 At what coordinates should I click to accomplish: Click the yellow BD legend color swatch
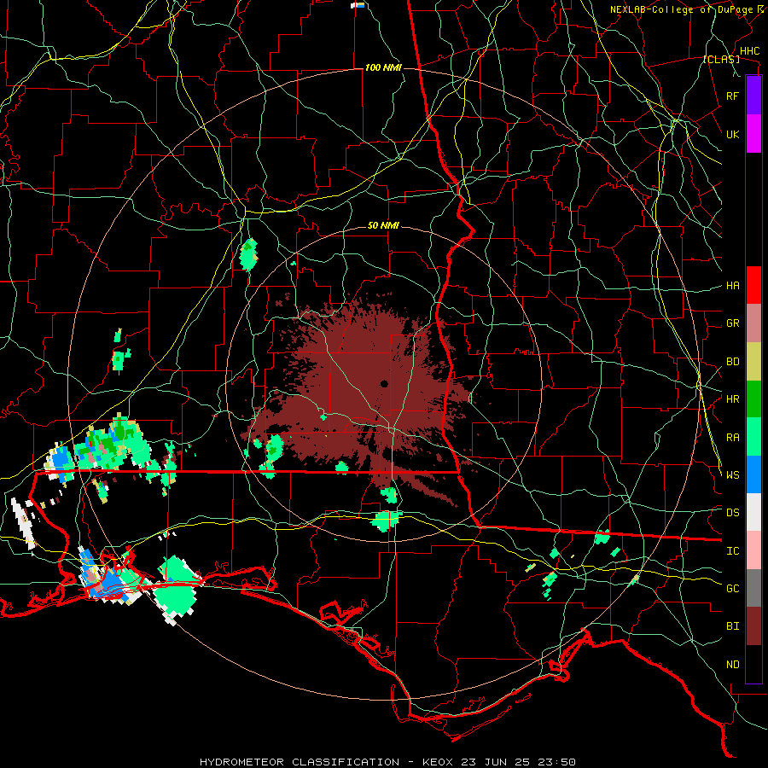click(753, 362)
